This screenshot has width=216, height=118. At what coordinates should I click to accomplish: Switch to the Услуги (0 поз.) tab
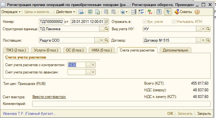pyautogui.click(x=46, y=50)
